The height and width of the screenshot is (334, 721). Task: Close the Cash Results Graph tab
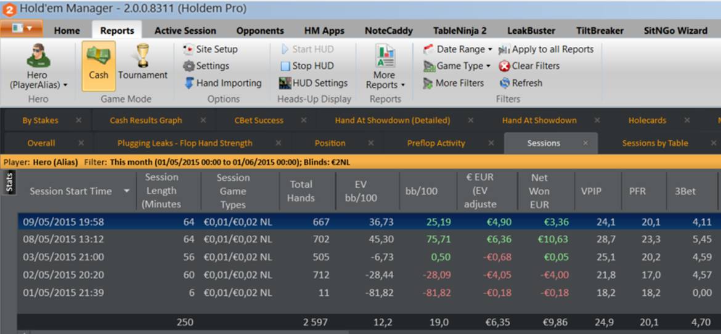[x=203, y=120]
